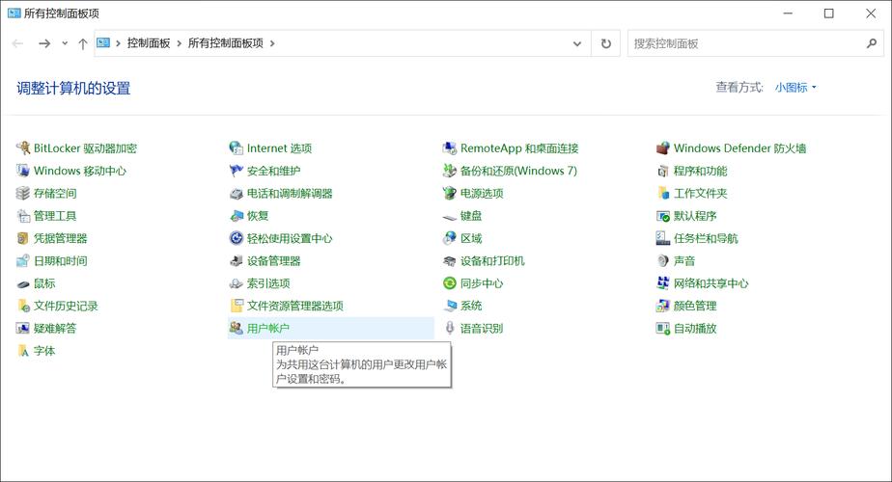Click the BitLocker 驱动器加密 icon
The height and width of the screenshot is (482, 892).
point(24,148)
